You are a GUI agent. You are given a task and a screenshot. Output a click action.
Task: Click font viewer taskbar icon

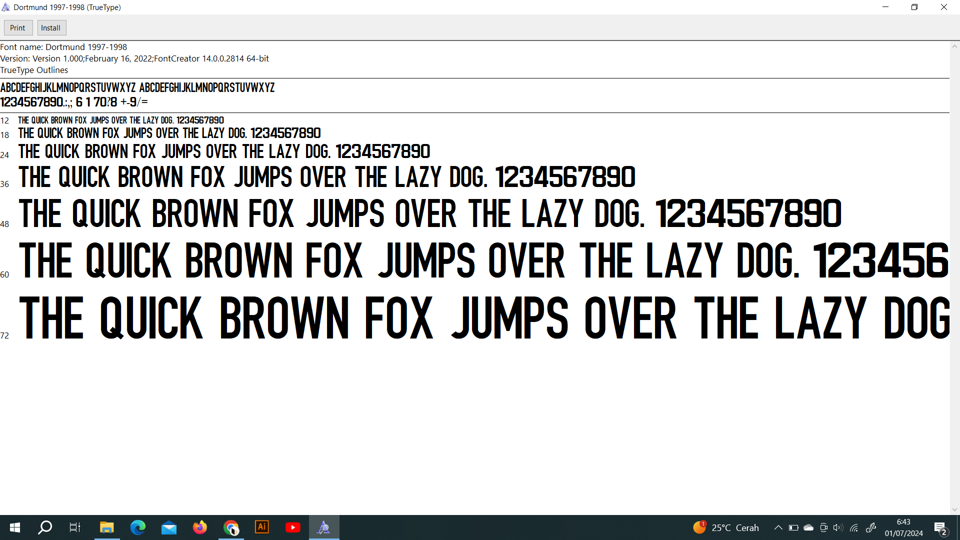pos(324,527)
